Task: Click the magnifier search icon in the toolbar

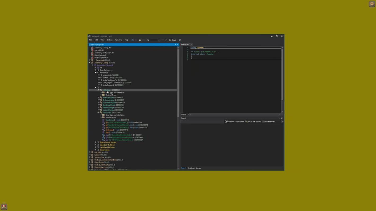Action: click(180, 40)
